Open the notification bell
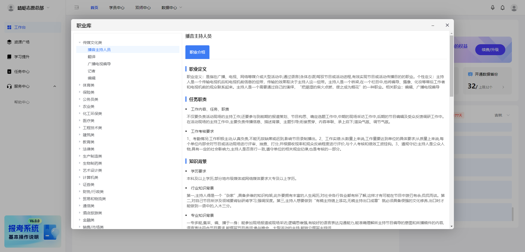The width and height of the screenshot is (525, 252). coord(503,8)
